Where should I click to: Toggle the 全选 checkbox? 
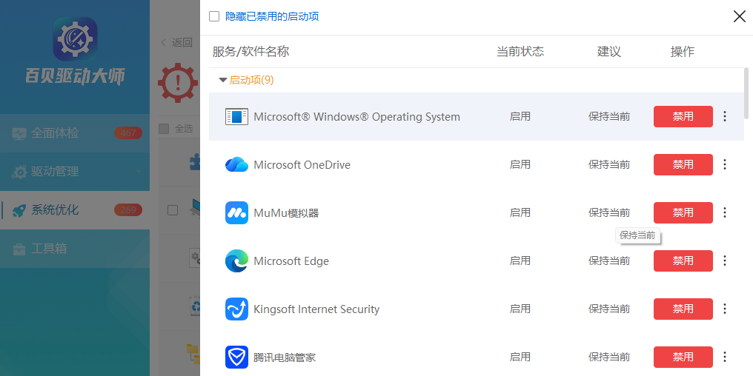click(x=165, y=129)
